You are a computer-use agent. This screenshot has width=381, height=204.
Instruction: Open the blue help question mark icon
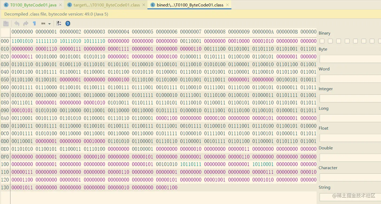click(68, 24)
